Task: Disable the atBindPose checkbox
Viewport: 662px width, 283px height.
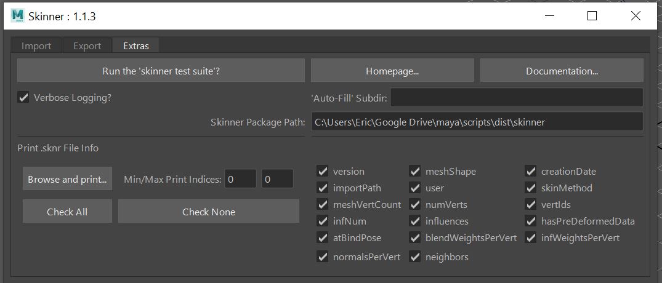Action: coord(323,238)
